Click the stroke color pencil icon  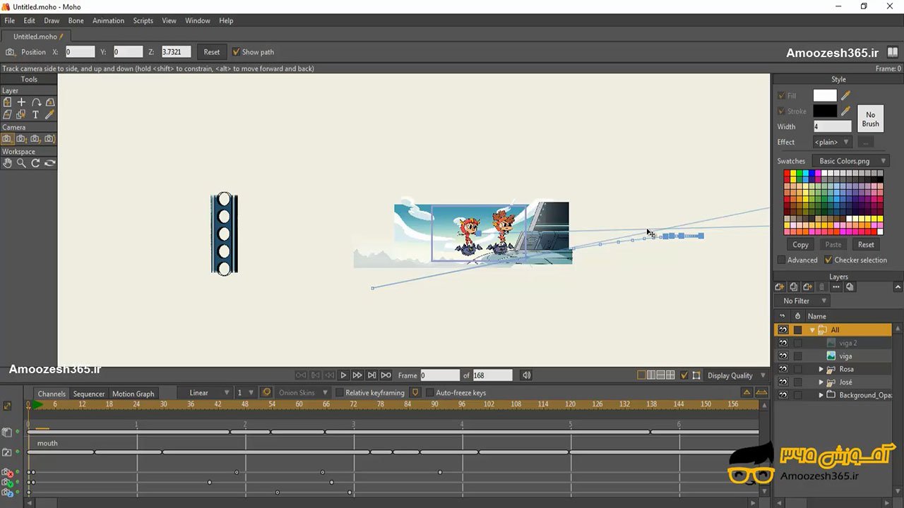coord(845,111)
